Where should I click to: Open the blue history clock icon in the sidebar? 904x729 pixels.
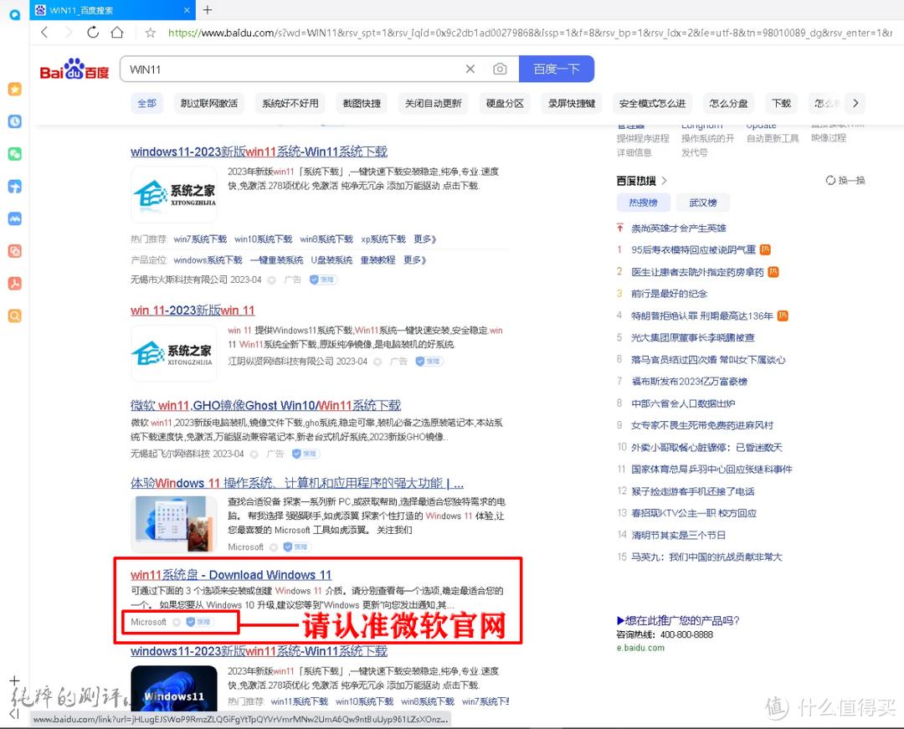tap(13, 121)
